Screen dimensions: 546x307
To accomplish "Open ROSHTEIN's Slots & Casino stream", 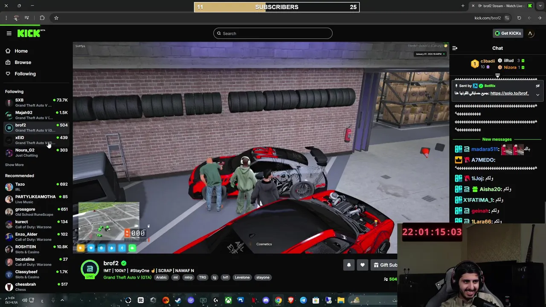I will (x=36, y=249).
